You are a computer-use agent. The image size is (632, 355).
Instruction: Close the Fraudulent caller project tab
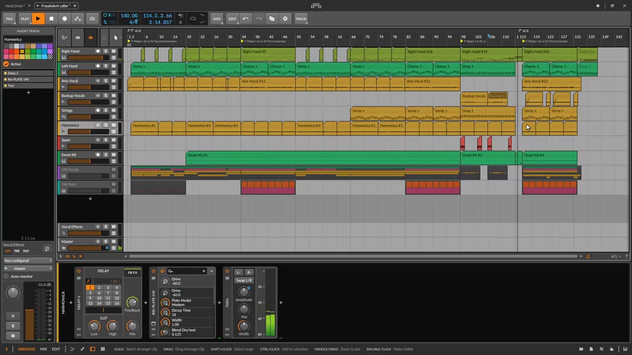75,5
